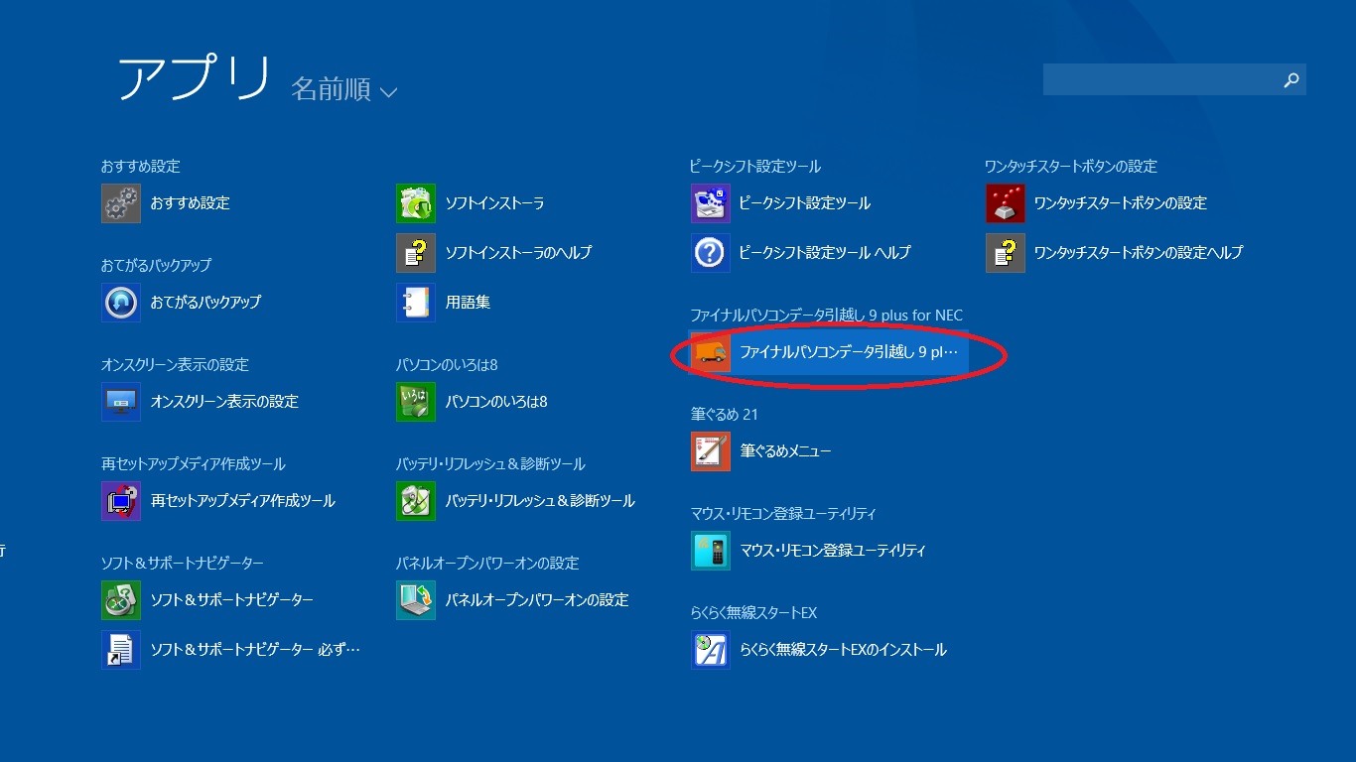Select the ワンタッチスタートボタンの設定 group heading
Image resolution: width=1356 pixels, height=762 pixels.
[1071, 167]
